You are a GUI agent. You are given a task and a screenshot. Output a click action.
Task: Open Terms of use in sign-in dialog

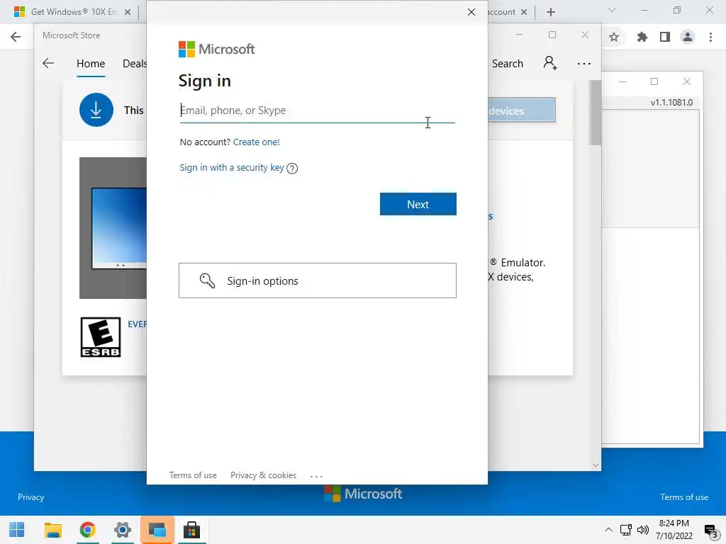[193, 475]
